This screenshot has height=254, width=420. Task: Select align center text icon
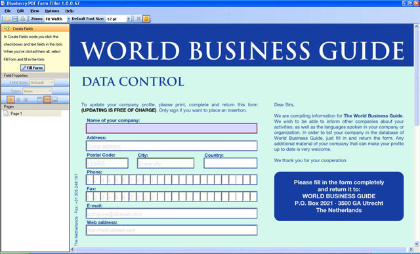[18, 100]
